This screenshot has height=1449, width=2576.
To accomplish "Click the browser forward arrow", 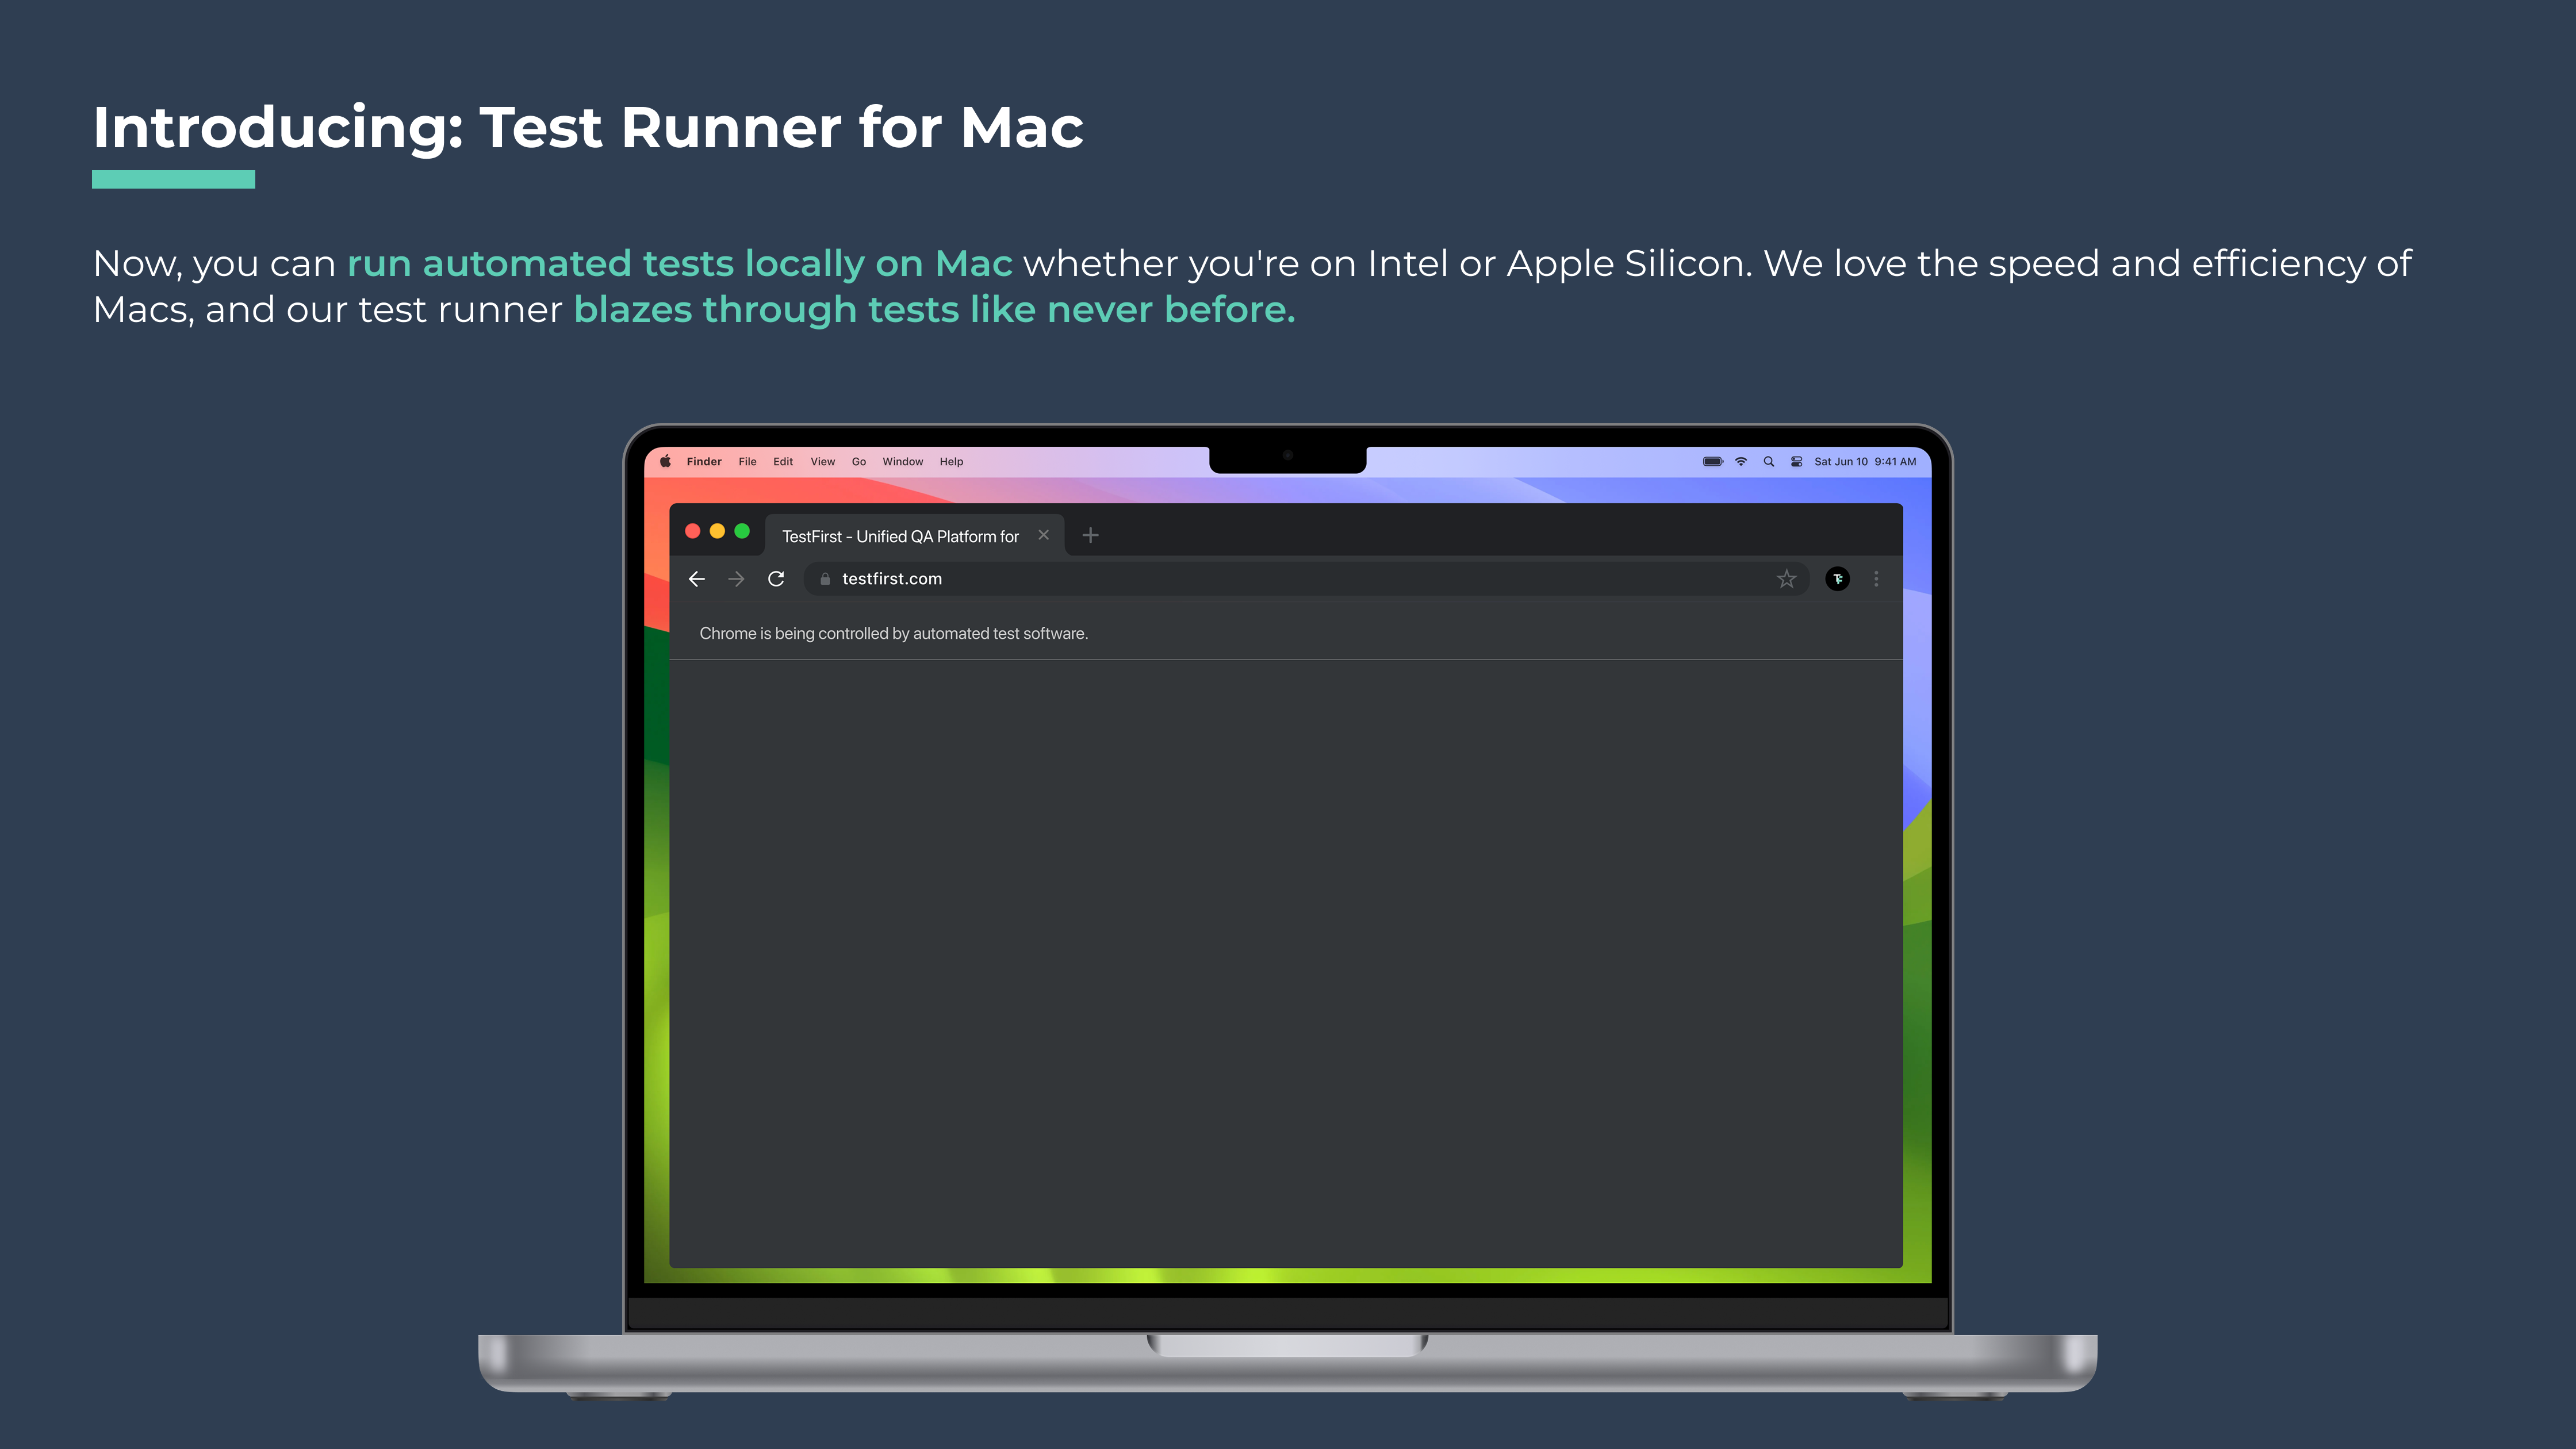I will (736, 579).
